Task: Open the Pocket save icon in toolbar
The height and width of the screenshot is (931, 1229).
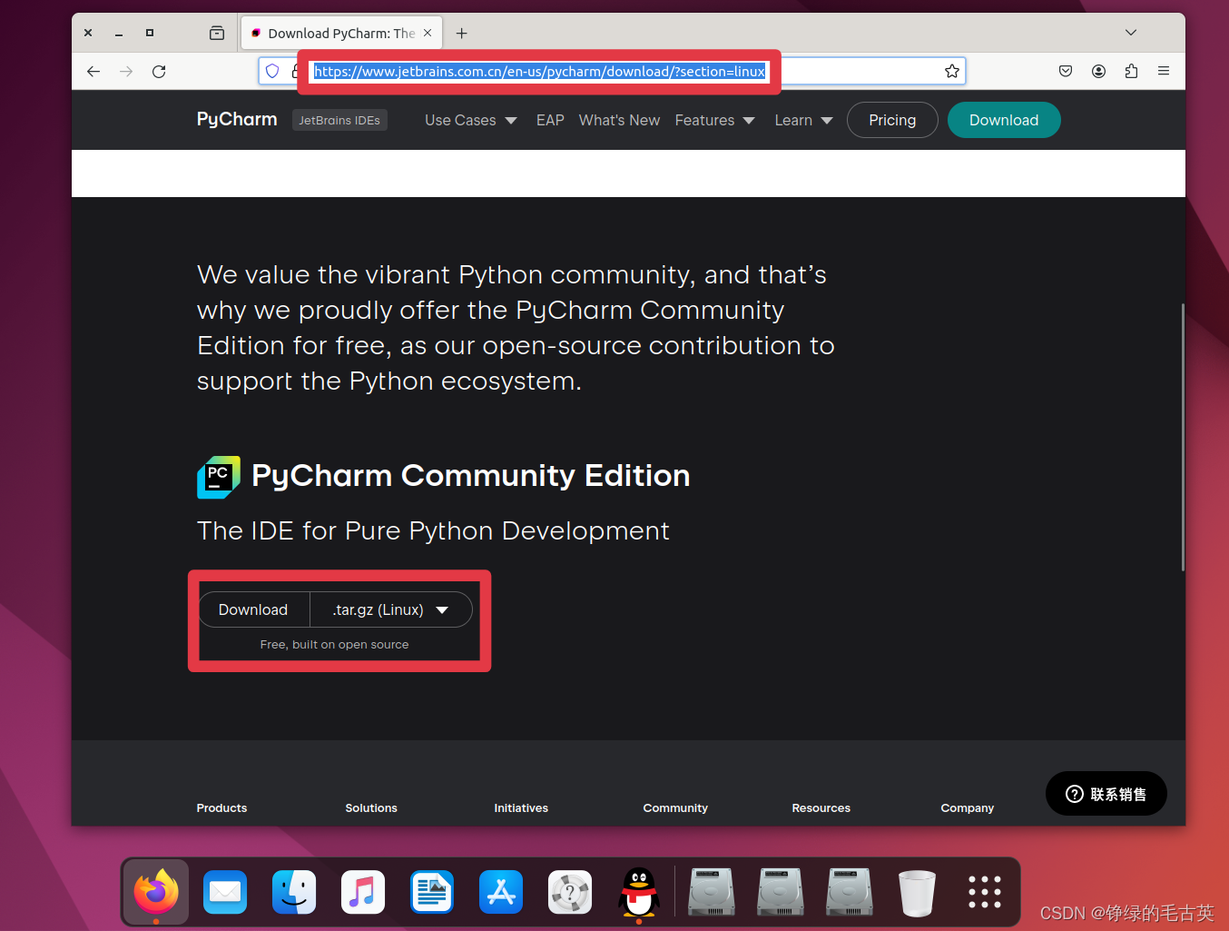Action: 1066,71
